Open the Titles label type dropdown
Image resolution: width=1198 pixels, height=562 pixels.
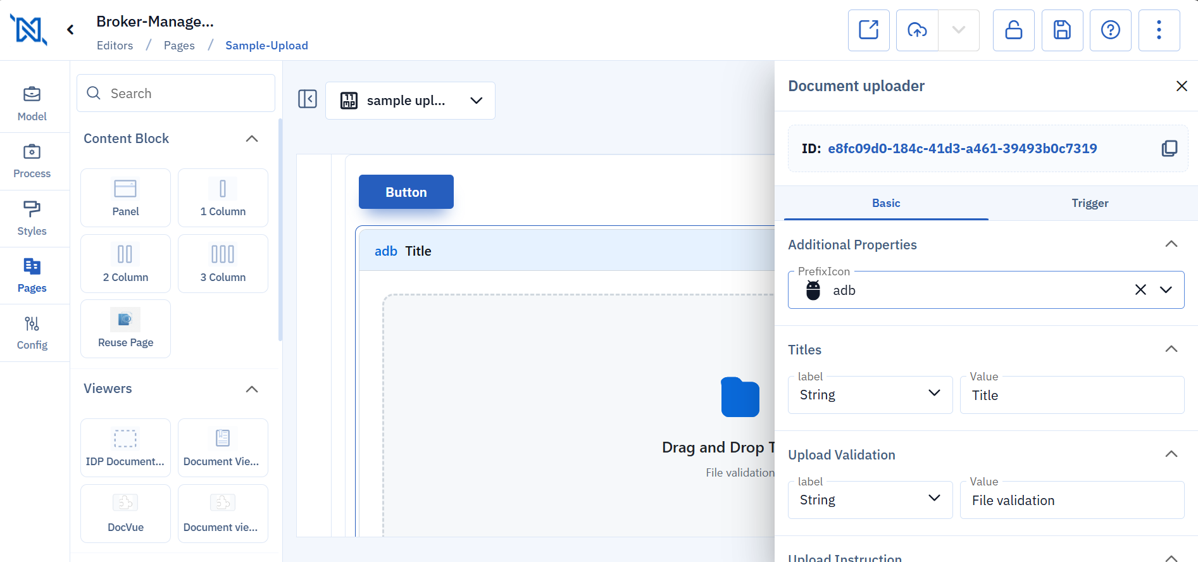(870, 395)
